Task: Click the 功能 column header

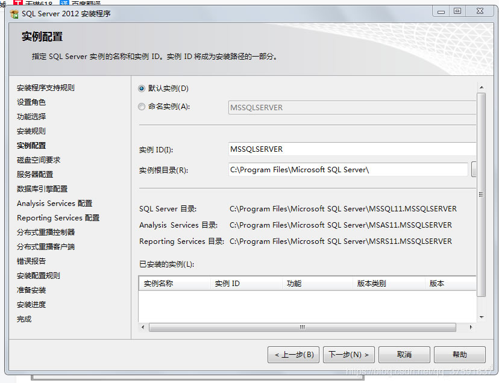Action: (x=316, y=283)
